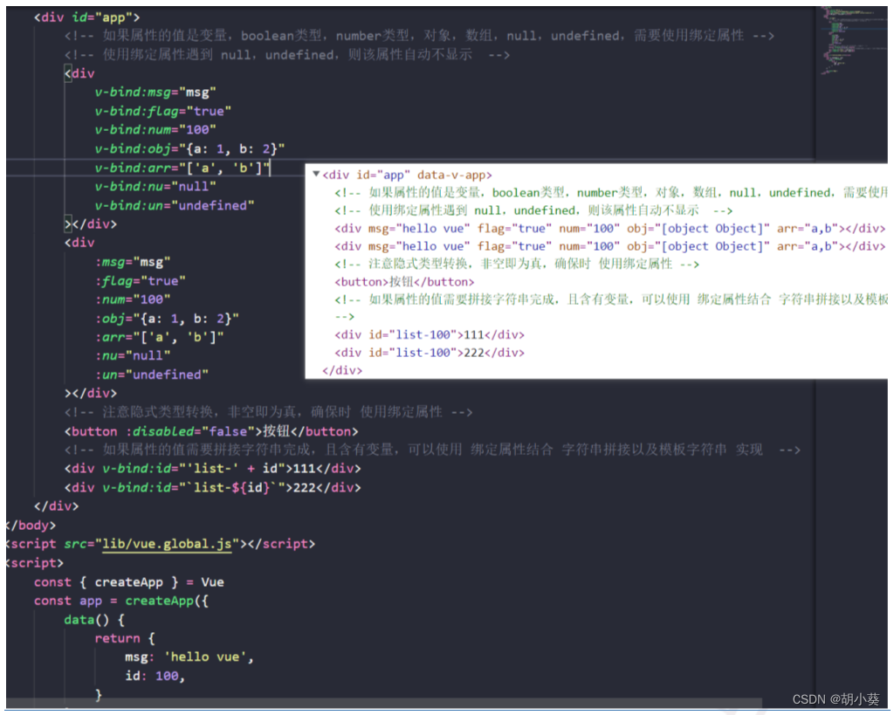Click the `list-${id}` template string line
The height and width of the screenshot is (715, 894).
tap(213, 487)
